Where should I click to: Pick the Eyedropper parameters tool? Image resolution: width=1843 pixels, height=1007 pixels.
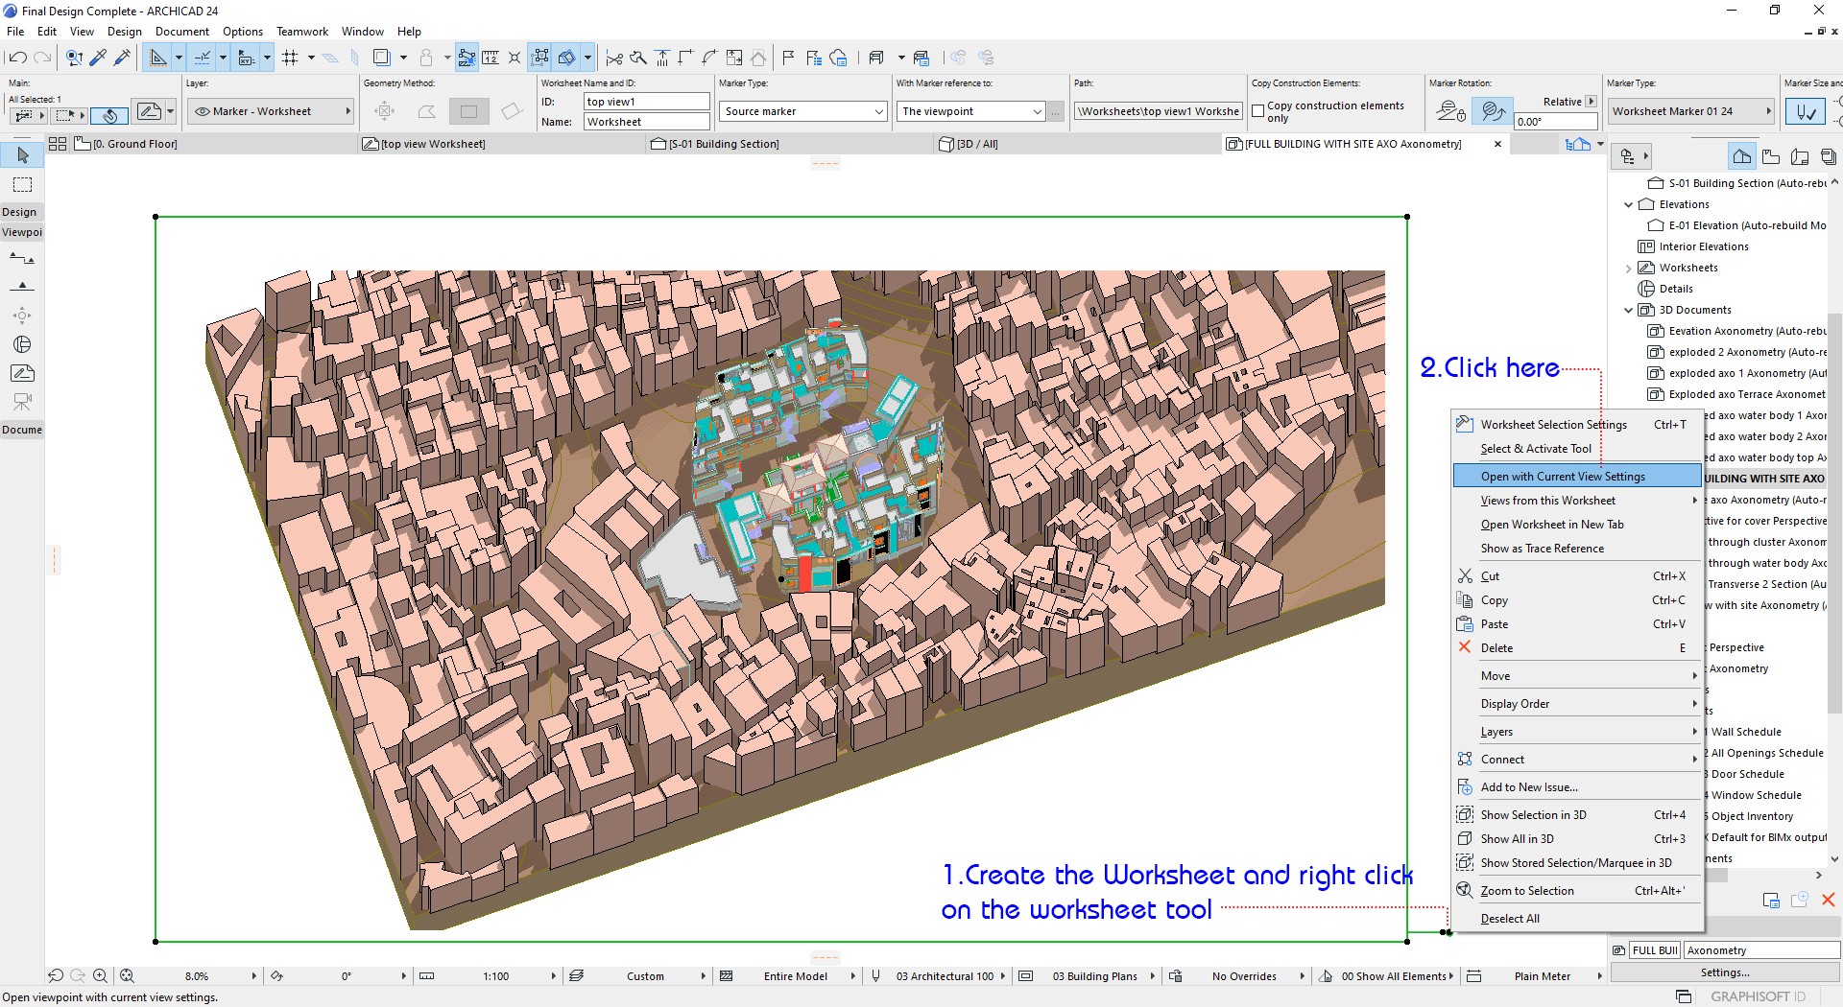click(x=98, y=58)
